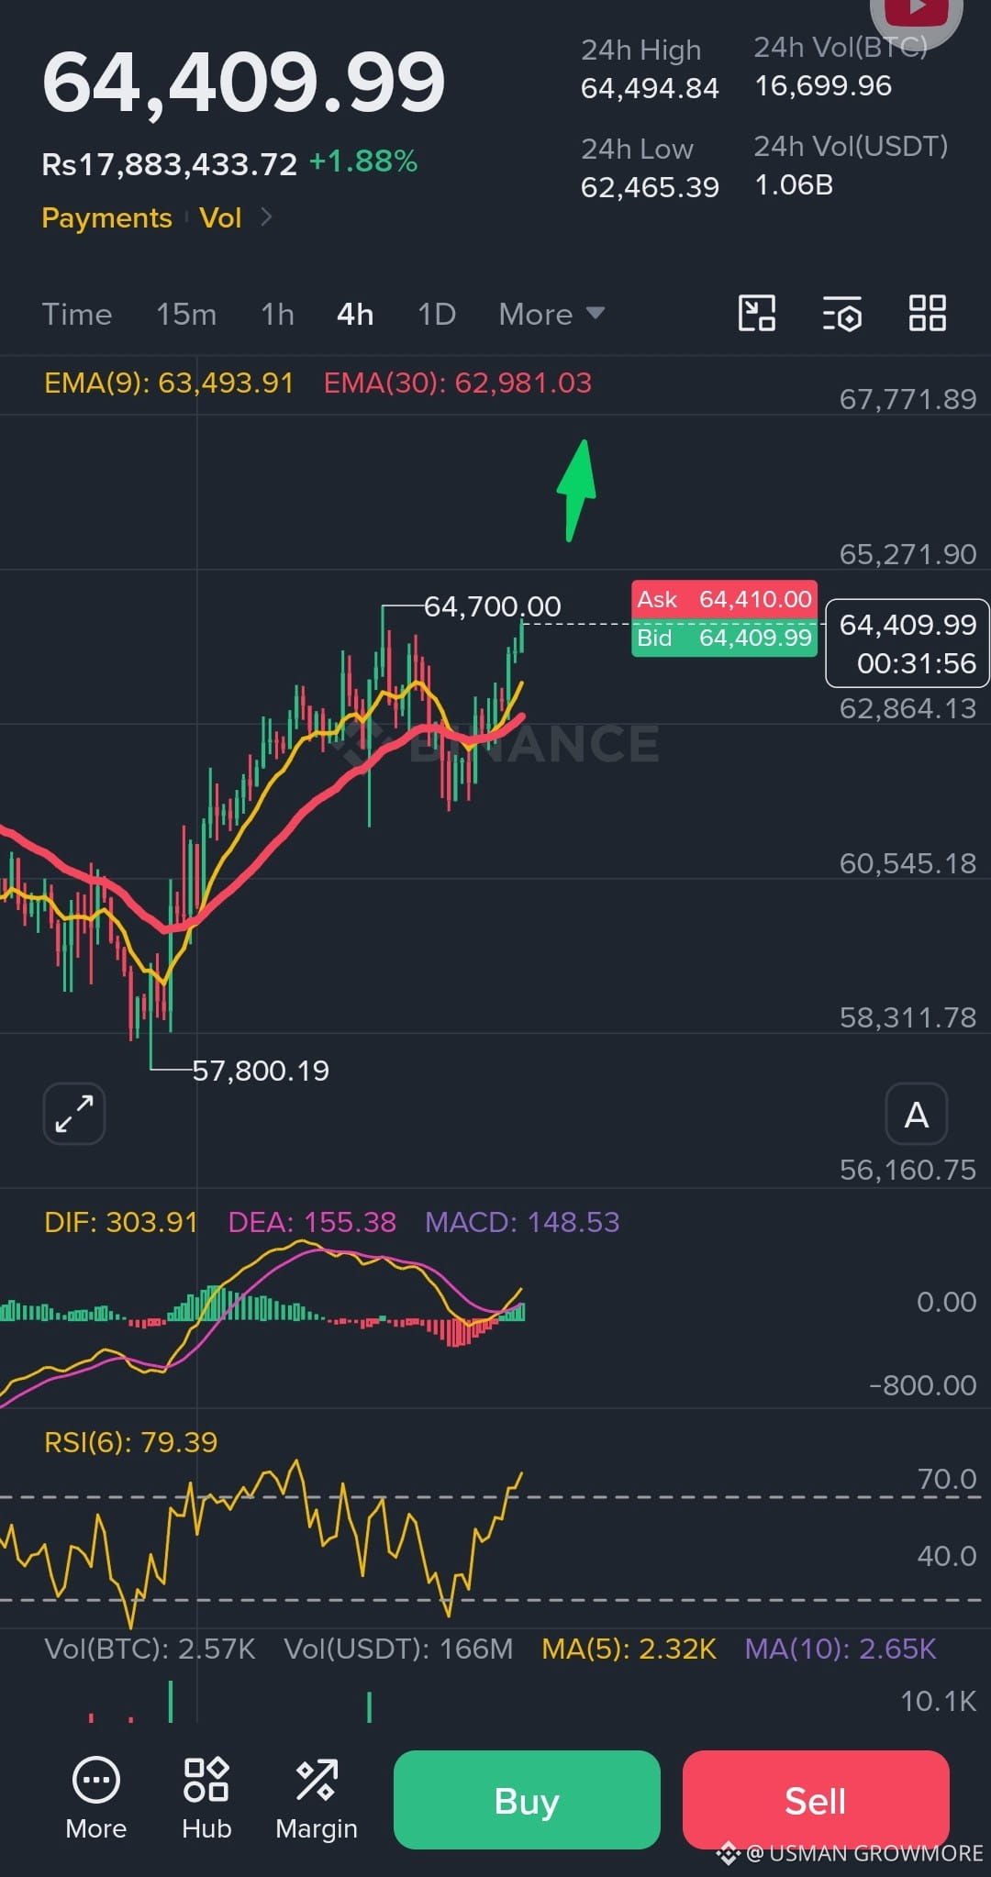Open the Hub icon
This screenshot has height=1877, width=991.
[206, 1798]
